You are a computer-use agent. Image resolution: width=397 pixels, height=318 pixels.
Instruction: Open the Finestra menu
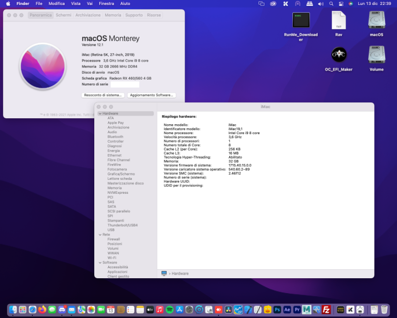106,3
